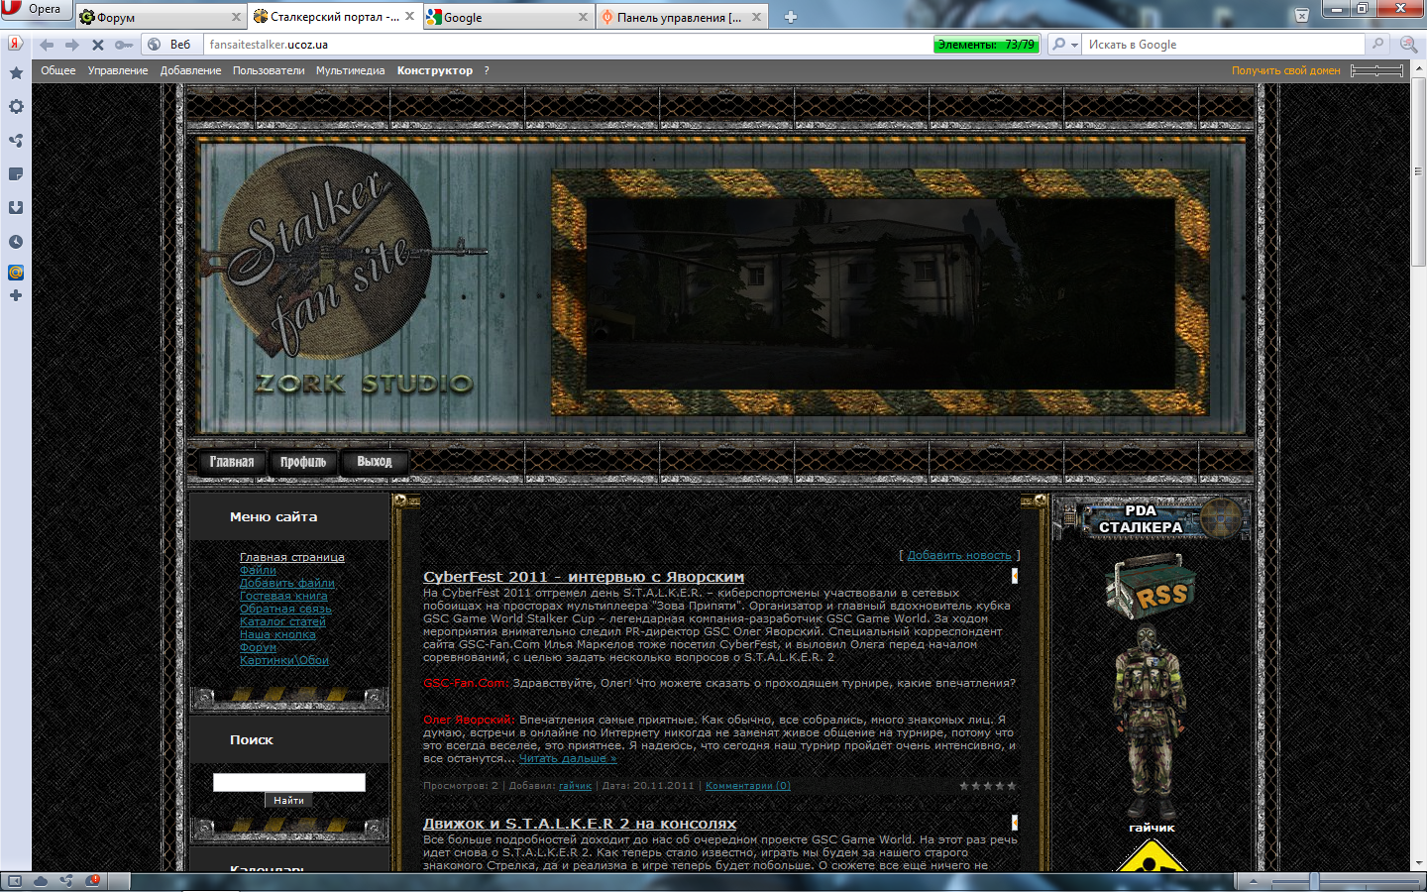Viewport: 1427px width, 892px height.
Task: Open the Добавление admin menu
Action: coord(191,70)
